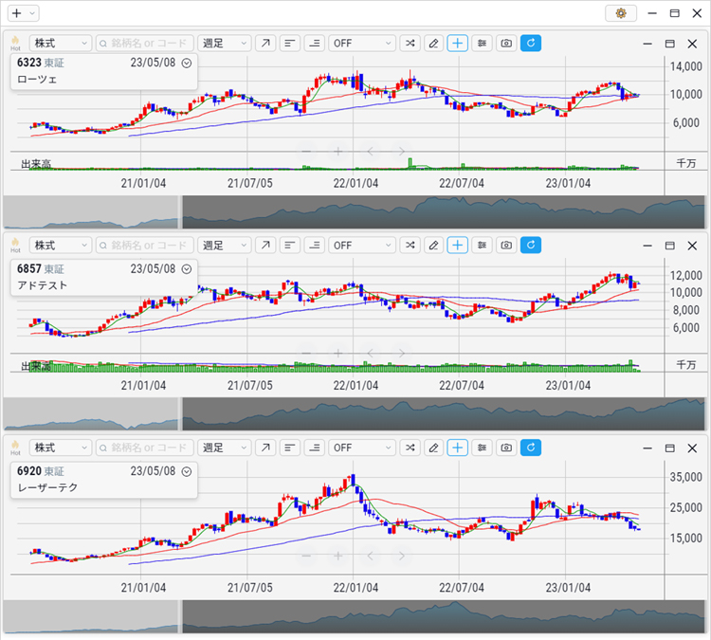The height and width of the screenshot is (640, 711).
Task: Click the shuffle icon in the 6323 chart toolbar
Action: [x=410, y=44]
